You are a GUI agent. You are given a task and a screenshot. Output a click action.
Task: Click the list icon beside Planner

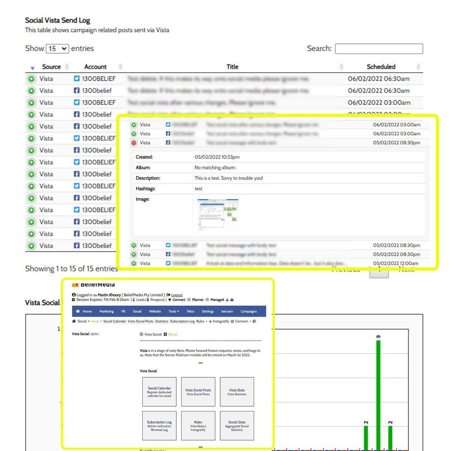click(x=189, y=300)
